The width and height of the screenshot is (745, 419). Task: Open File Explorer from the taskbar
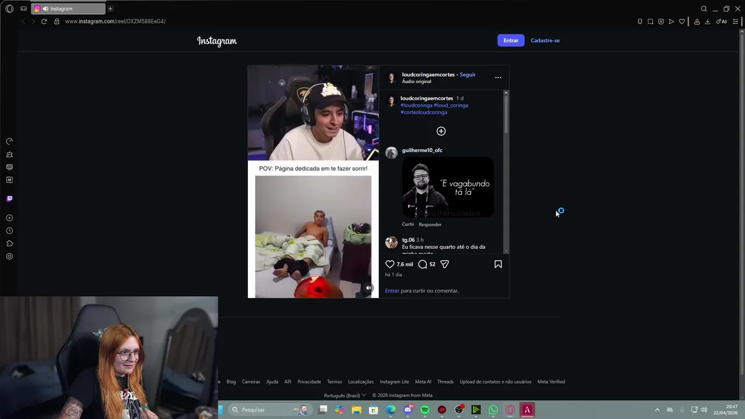[x=356, y=410]
